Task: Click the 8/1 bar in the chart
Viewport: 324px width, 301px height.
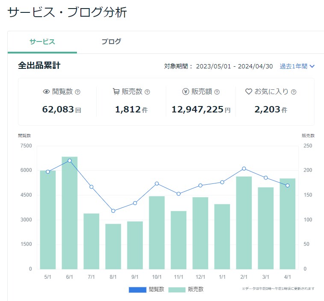Action: 113,246
